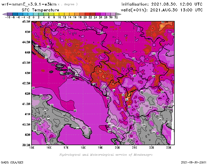The image size is (212, 164).
Task: Click the '18E' longitude label
Action: (x=83, y=148)
